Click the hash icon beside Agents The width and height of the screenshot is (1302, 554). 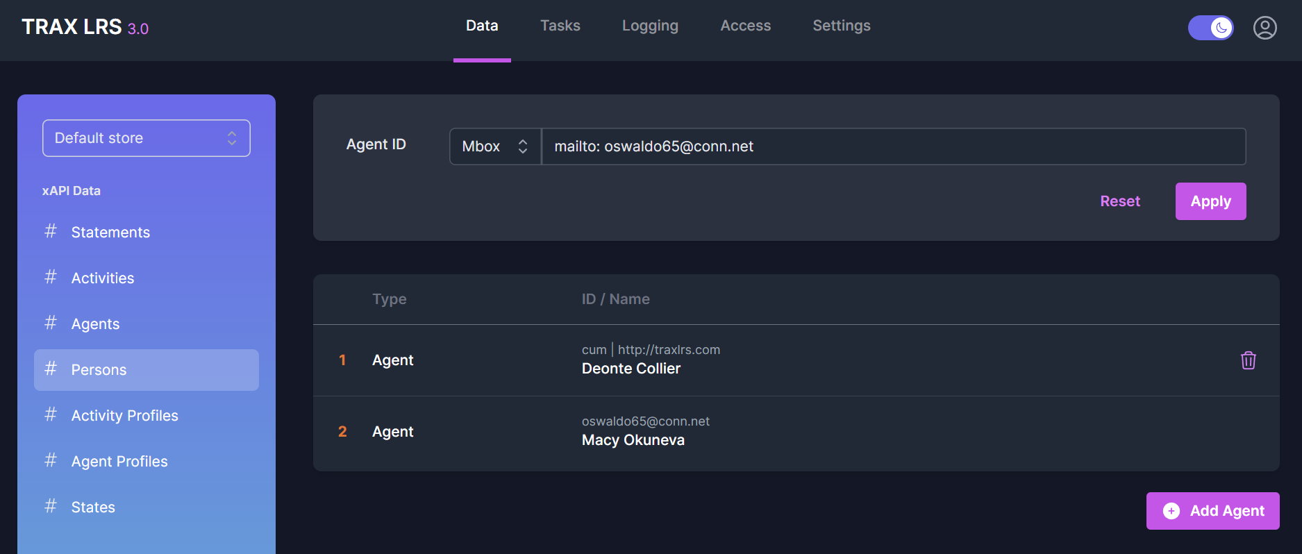pyautogui.click(x=51, y=323)
